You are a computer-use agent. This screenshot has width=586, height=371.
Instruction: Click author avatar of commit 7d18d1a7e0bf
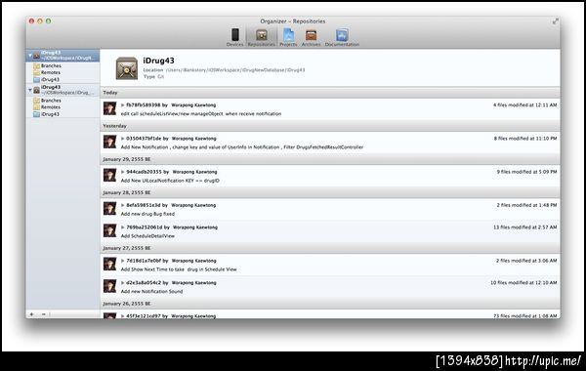[109, 264]
